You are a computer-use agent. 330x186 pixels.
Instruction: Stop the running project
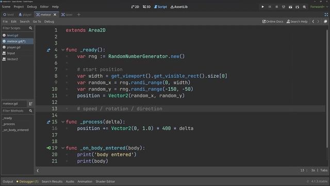pos(276,7)
